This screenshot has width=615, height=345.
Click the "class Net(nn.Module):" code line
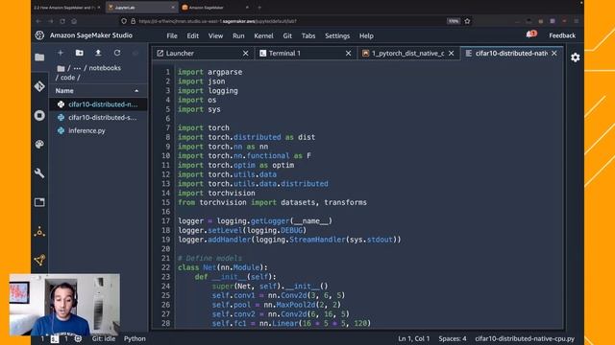click(222, 267)
